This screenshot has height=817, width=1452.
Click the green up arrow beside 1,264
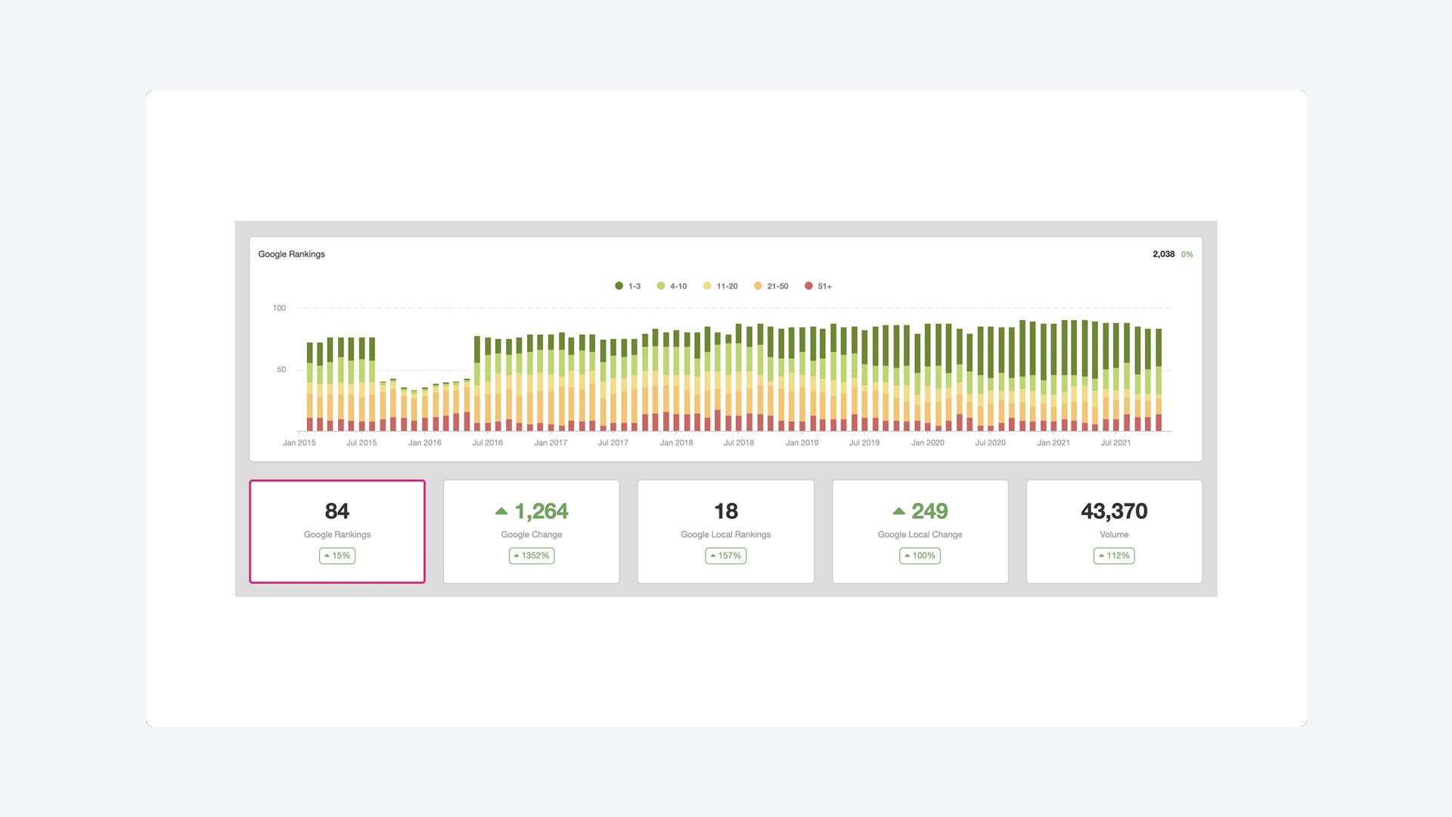coord(501,511)
